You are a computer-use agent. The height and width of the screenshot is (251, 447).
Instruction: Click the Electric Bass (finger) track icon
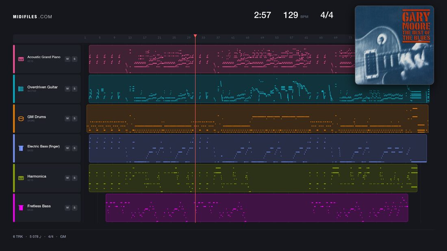[21, 148]
